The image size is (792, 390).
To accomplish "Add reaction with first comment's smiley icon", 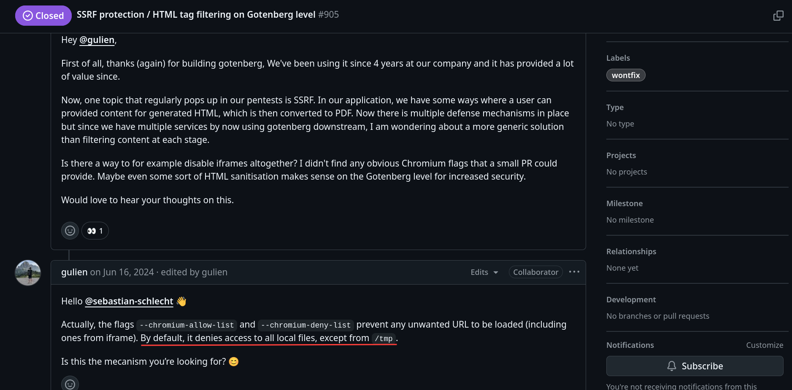I will [70, 231].
